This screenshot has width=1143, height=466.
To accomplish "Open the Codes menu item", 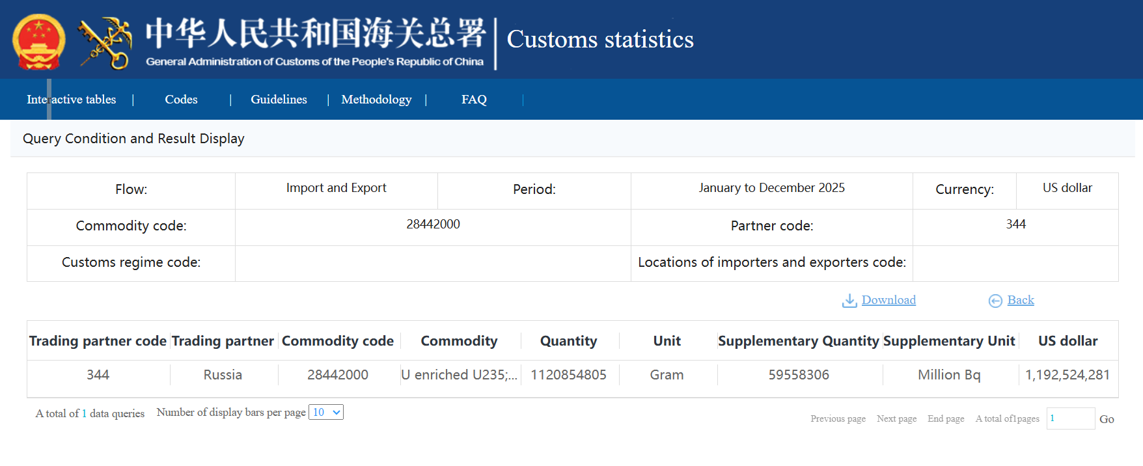I will (x=181, y=100).
